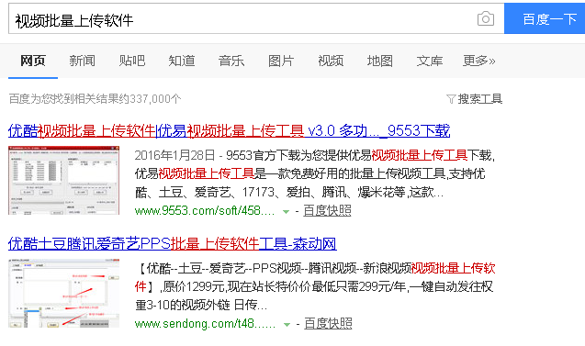Open the 优酷土豆腾讯爱奇艺PPS 森动网 result
This screenshot has height=346, width=585.
(173, 244)
